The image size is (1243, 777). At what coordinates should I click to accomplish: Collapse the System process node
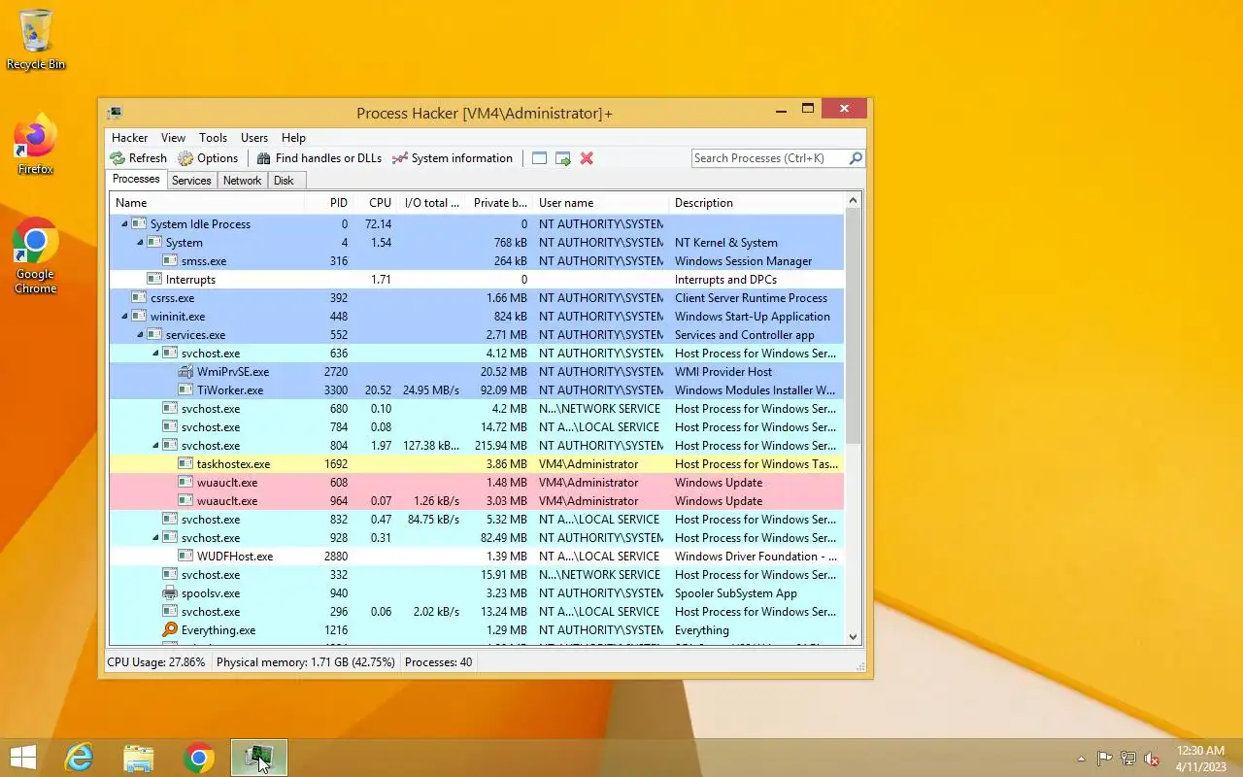click(140, 243)
